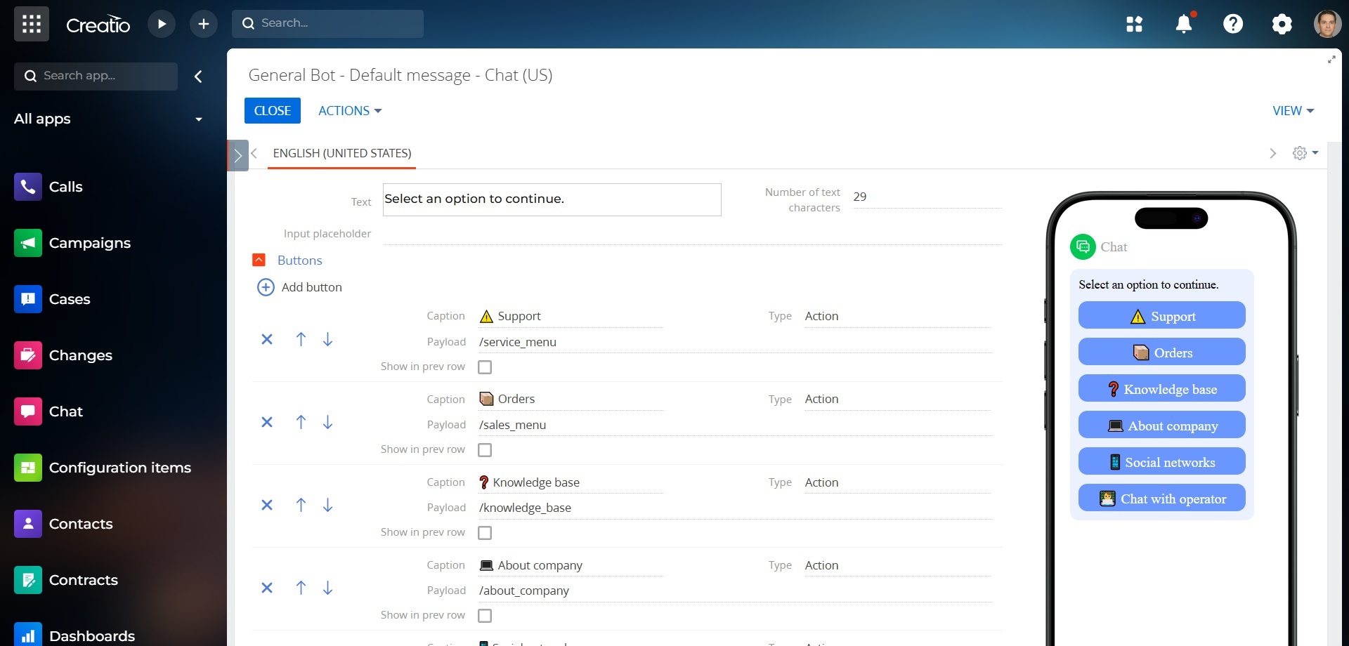Expand the All apps dropdown

click(199, 119)
